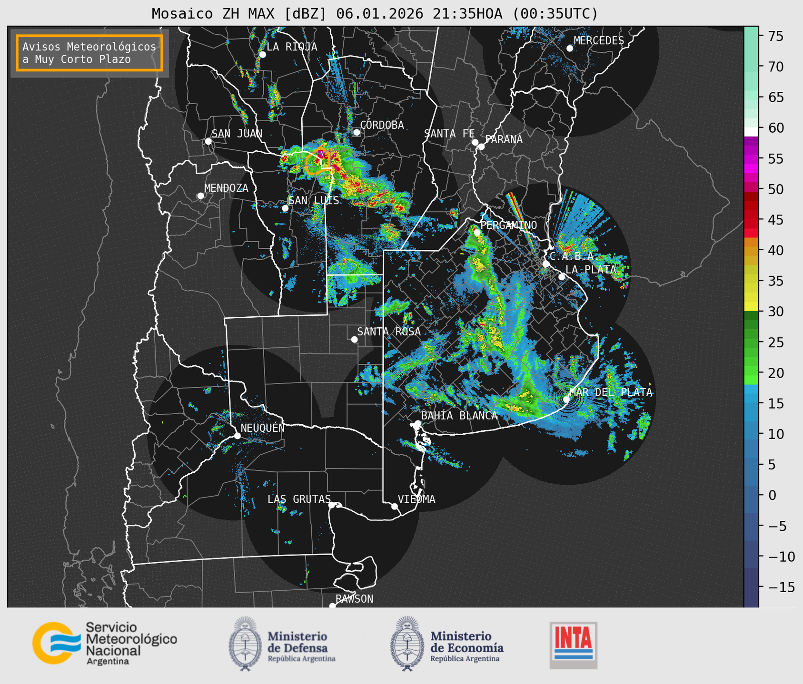The image size is (803, 684).
Task: Click the orange warning polygon near Córdoba
Action: coord(317,164)
